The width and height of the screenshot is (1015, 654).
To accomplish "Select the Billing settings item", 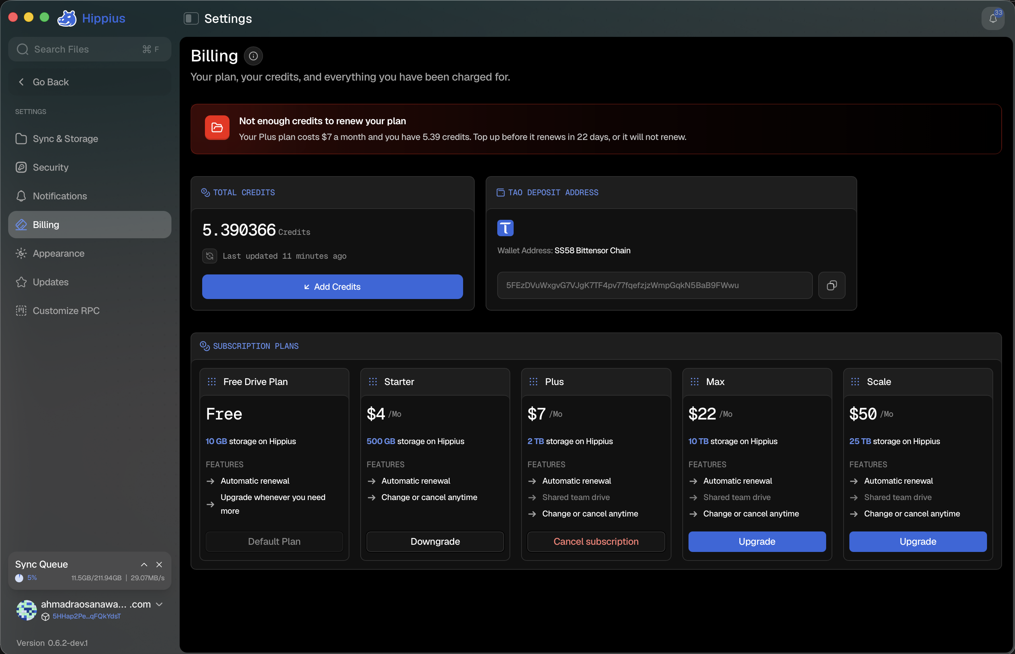I will click(x=89, y=225).
